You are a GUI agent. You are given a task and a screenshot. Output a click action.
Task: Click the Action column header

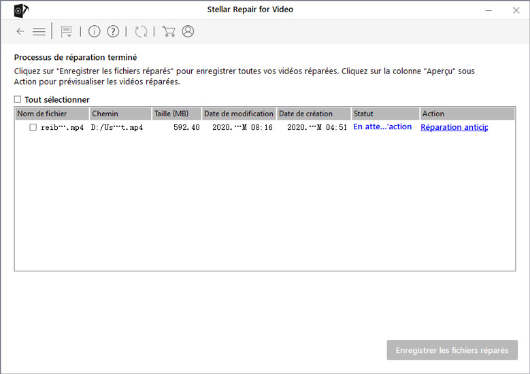pos(467,114)
